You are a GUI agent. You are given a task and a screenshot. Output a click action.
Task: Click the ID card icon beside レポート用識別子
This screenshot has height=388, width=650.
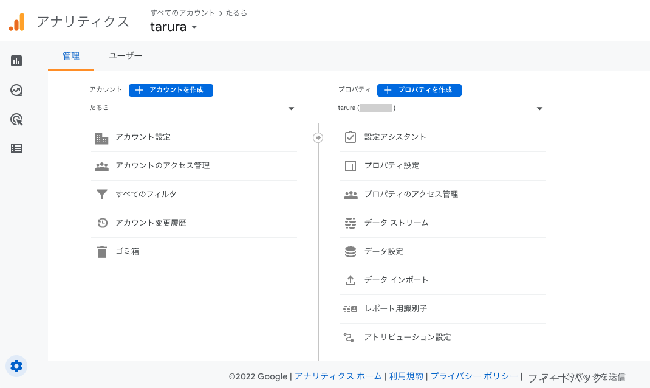click(x=351, y=309)
